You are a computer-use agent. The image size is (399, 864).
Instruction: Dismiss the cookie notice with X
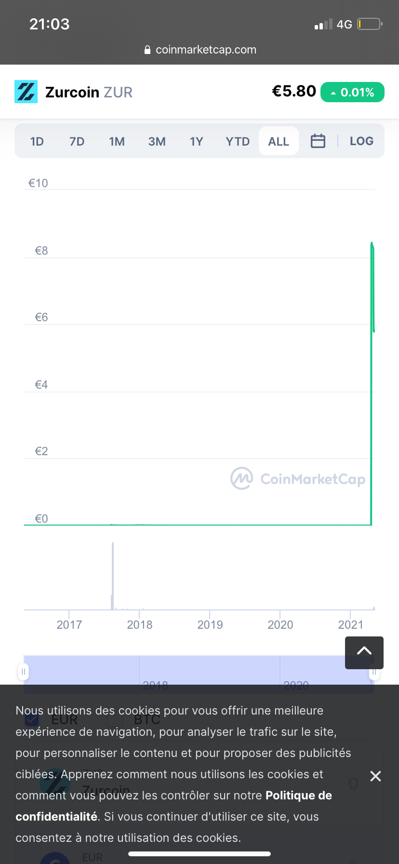(x=375, y=776)
